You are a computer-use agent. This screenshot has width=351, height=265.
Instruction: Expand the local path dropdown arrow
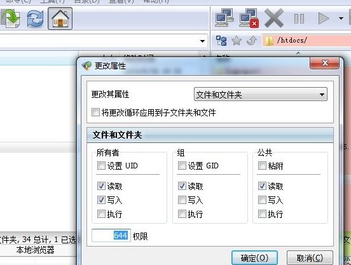[x=202, y=41]
